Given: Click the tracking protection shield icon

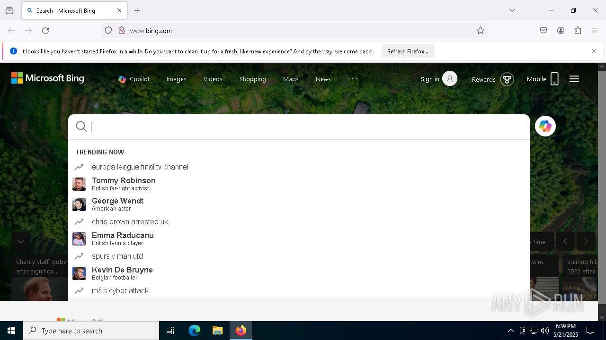Looking at the screenshot, I should point(108,31).
